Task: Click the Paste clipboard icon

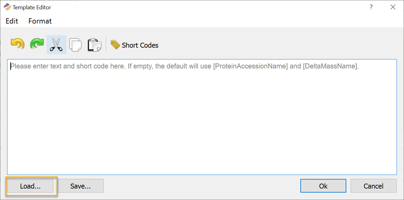Action: click(94, 45)
